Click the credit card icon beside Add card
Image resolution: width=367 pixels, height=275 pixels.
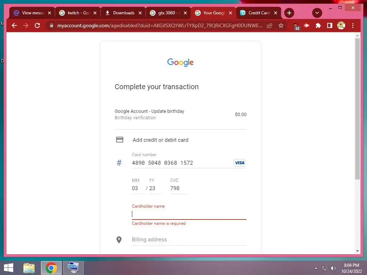tap(120, 140)
